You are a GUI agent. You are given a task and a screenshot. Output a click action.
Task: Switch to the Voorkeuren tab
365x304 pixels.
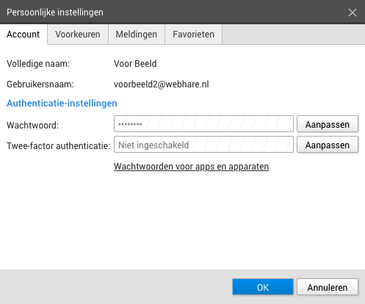pos(78,35)
